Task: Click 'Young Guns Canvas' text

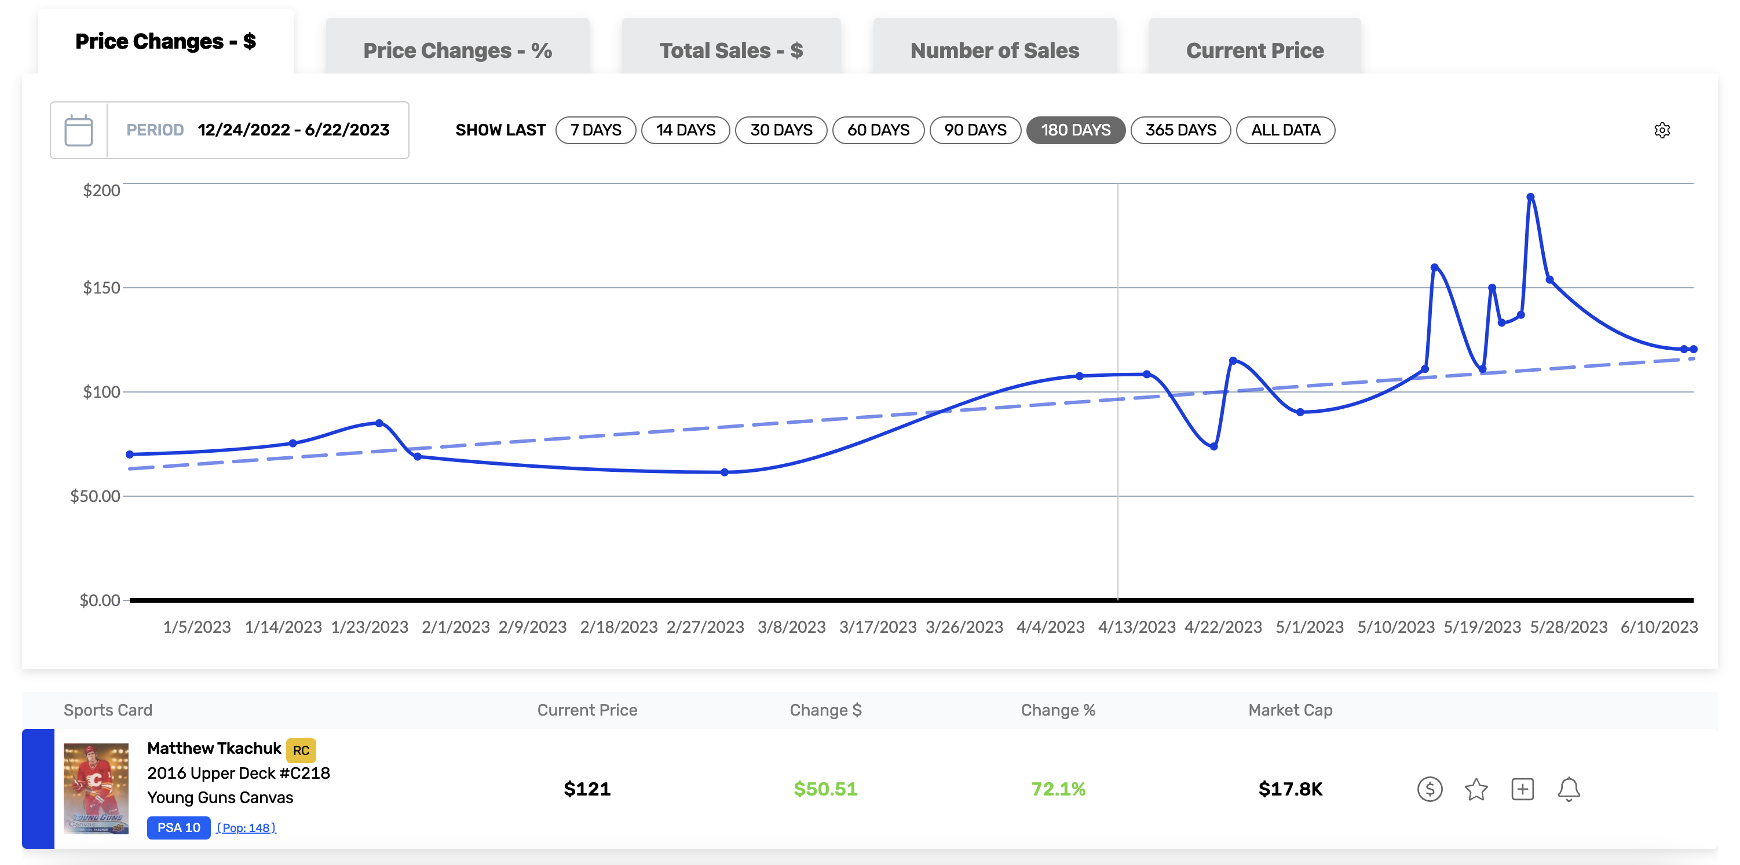Action: click(x=220, y=797)
